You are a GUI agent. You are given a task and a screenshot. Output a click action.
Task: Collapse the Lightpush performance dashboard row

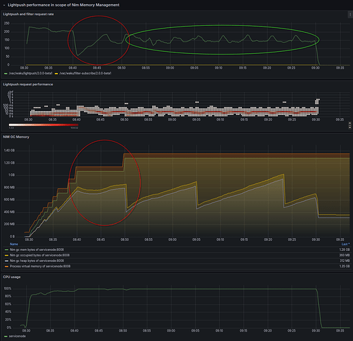click(4, 5)
